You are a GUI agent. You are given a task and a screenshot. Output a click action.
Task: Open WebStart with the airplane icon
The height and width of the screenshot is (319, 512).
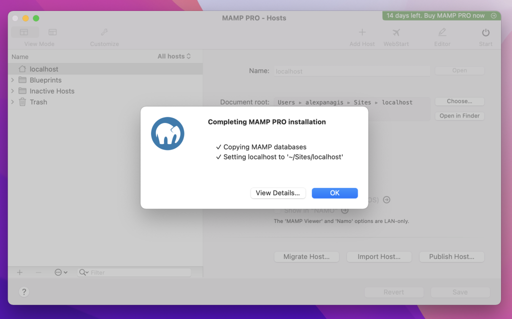[x=396, y=32]
